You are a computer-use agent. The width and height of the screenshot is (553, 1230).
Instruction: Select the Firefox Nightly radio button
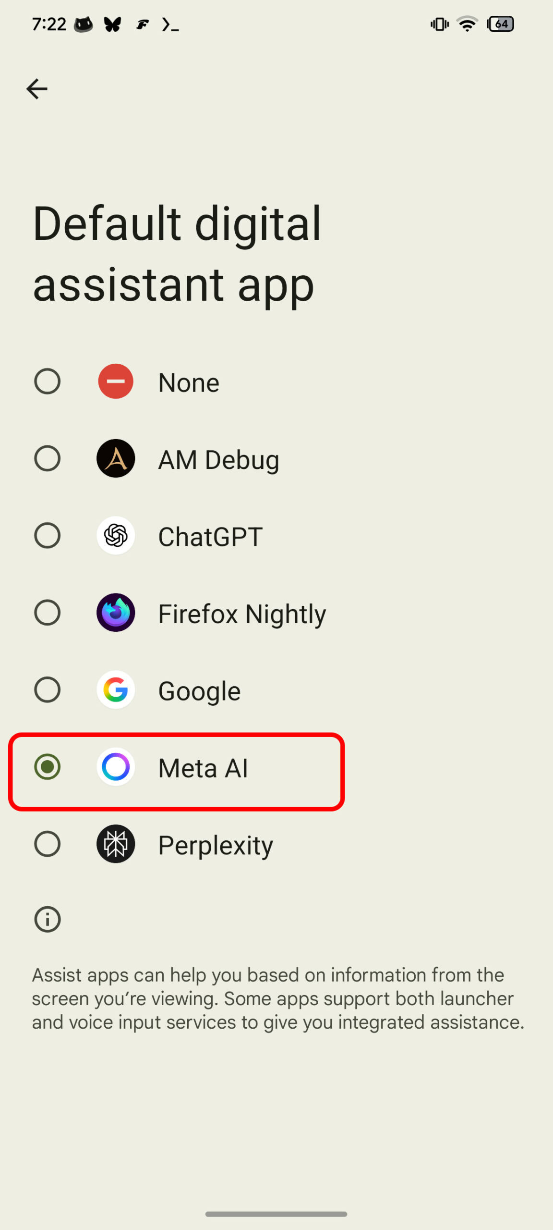click(48, 613)
